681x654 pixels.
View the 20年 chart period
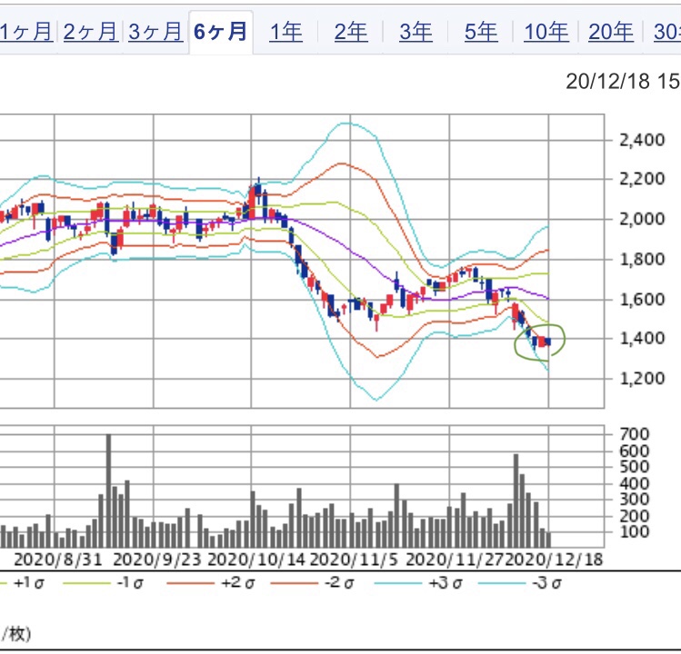click(611, 32)
